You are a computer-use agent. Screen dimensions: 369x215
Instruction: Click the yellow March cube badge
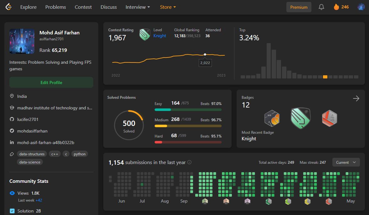click(307, 201)
